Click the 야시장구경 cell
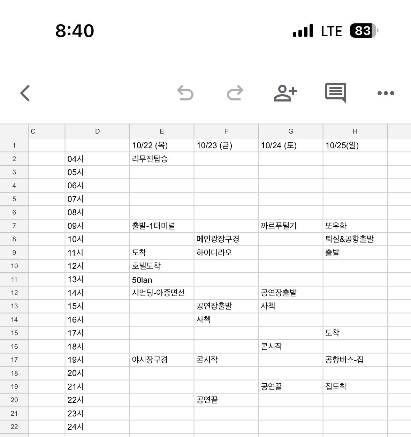Image resolution: width=411 pixels, height=437 pixels. 162,360
